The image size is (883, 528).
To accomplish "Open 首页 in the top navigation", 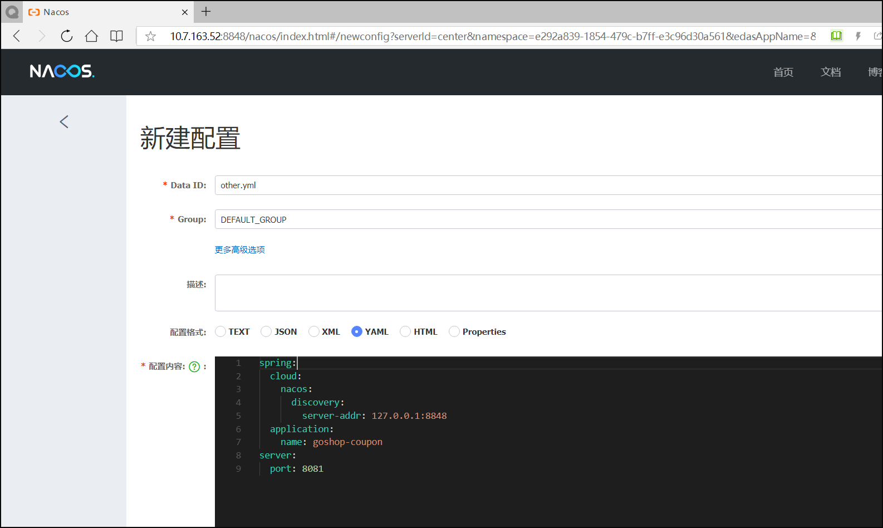I will (783, 72).
